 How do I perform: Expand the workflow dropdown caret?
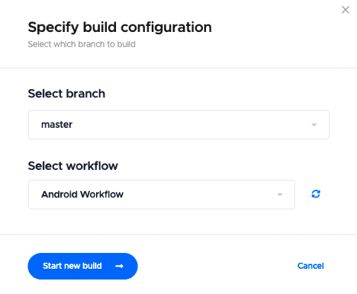280,195
